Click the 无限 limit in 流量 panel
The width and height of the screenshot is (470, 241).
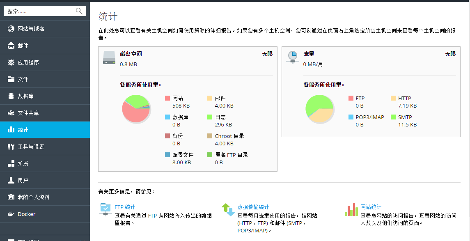451,54
